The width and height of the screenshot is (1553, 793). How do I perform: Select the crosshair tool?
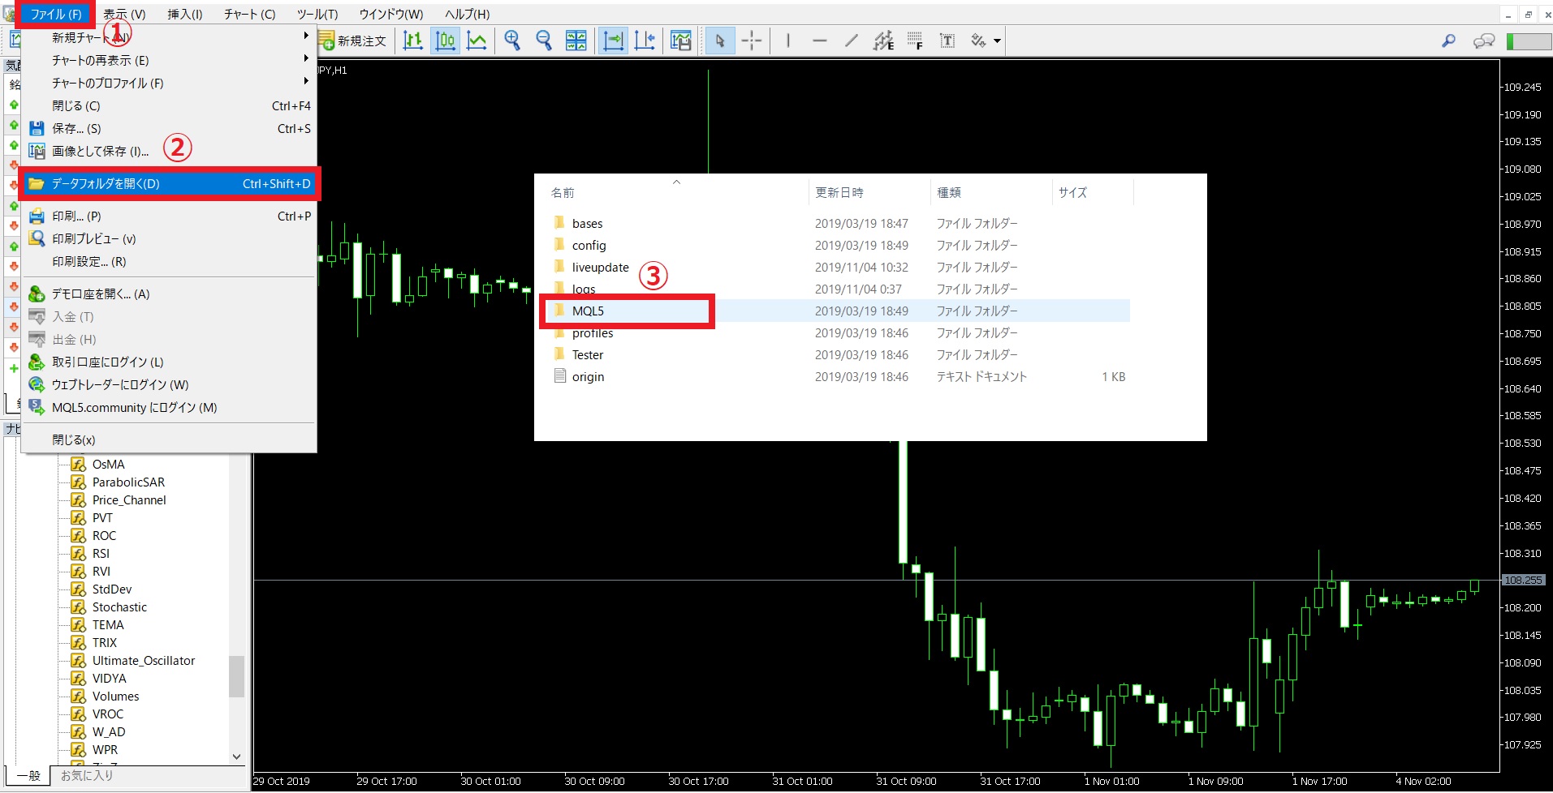point(752,41)
